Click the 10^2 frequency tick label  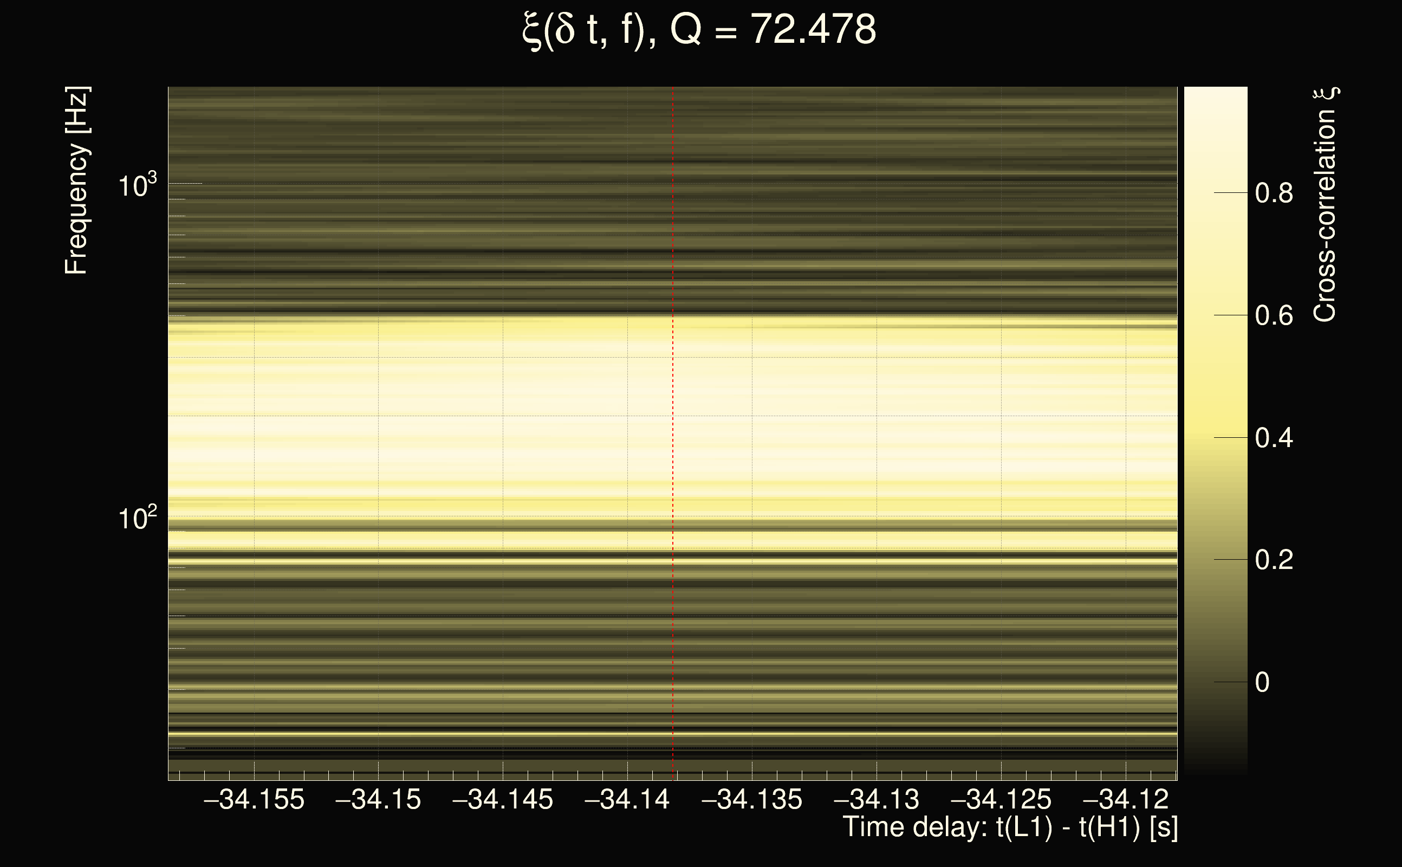137,519
